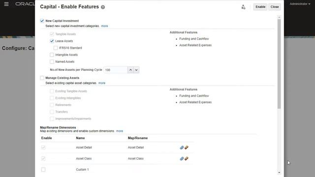Click the link icon in Asset Detail row
Viewport: 315px width, 177px height.
pyautogui.click(x=182, y=147)
